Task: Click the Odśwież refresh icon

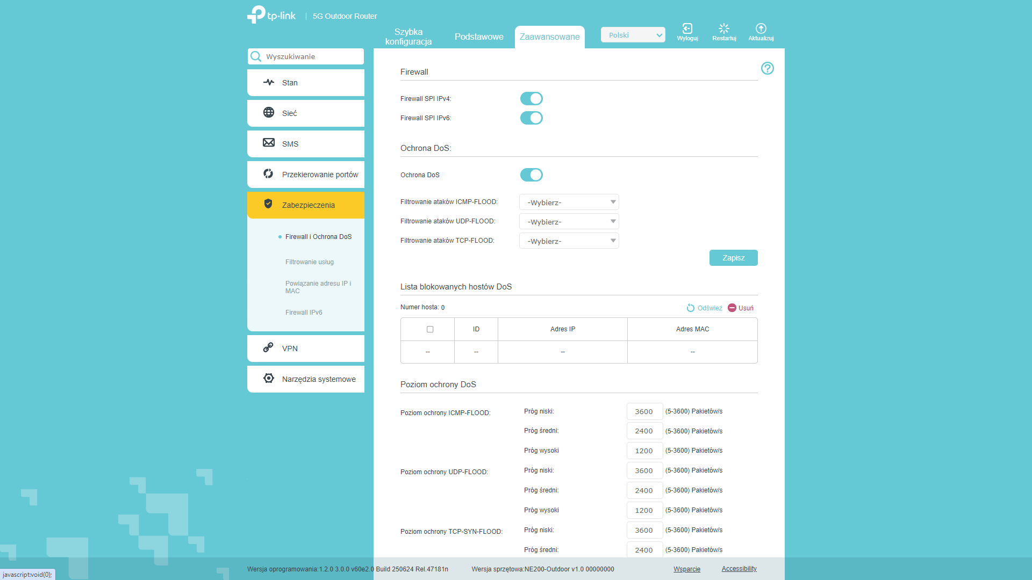Action: click(x=691, y=308)
